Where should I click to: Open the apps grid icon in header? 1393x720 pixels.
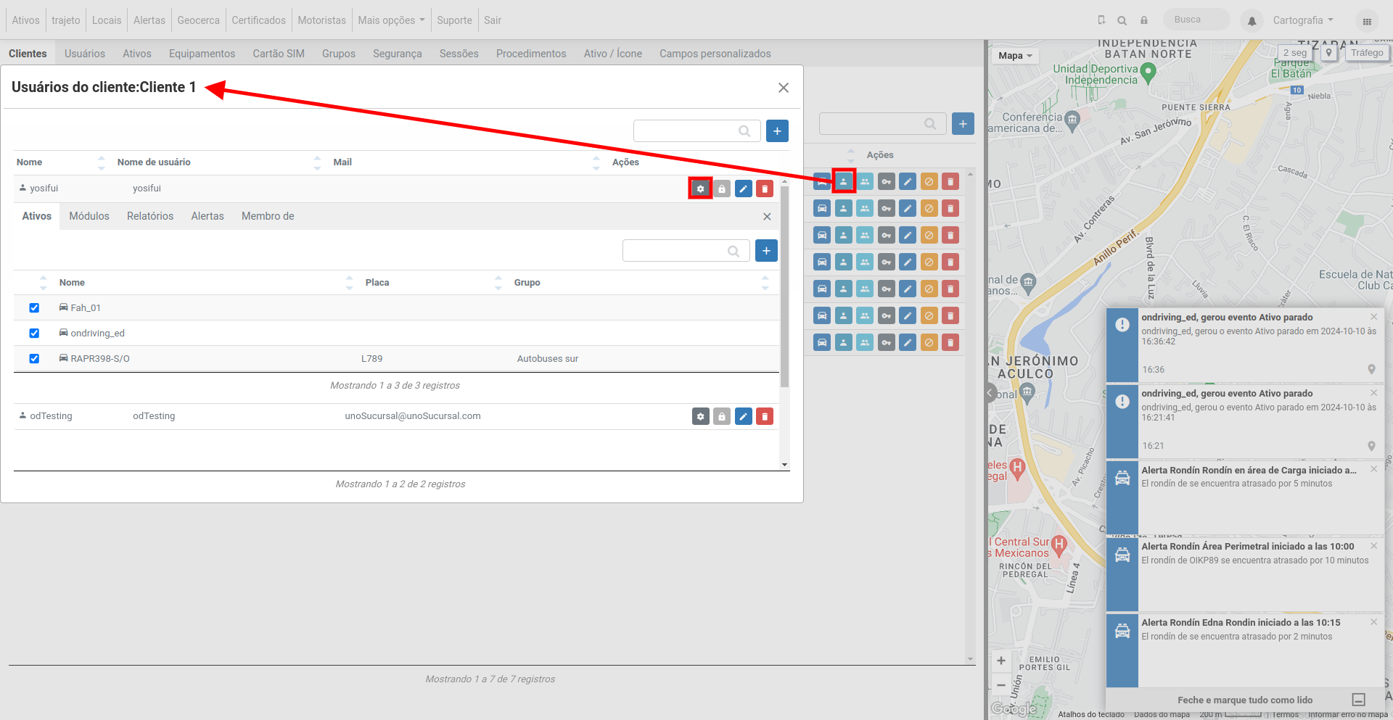pyautogui.click(x=1367, y=21)
